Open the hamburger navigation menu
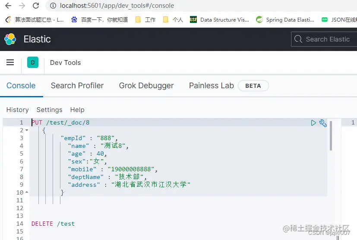 point(10,62)
